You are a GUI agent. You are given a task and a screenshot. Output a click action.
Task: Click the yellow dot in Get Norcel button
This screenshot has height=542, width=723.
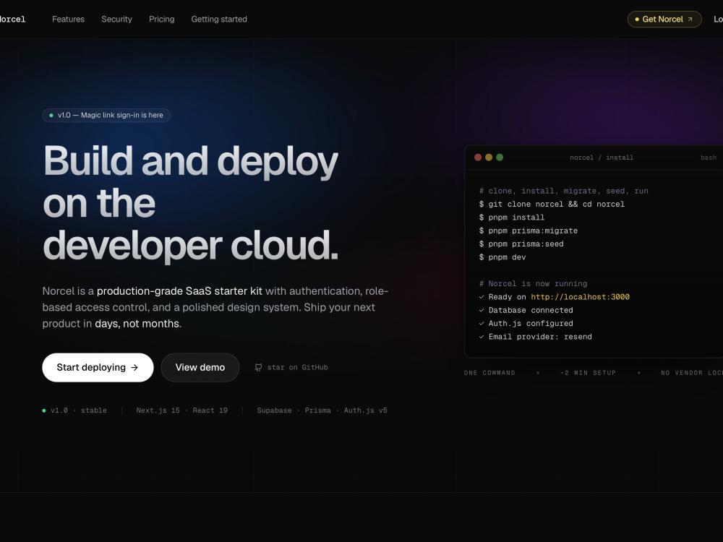click(x=637, y=20)
